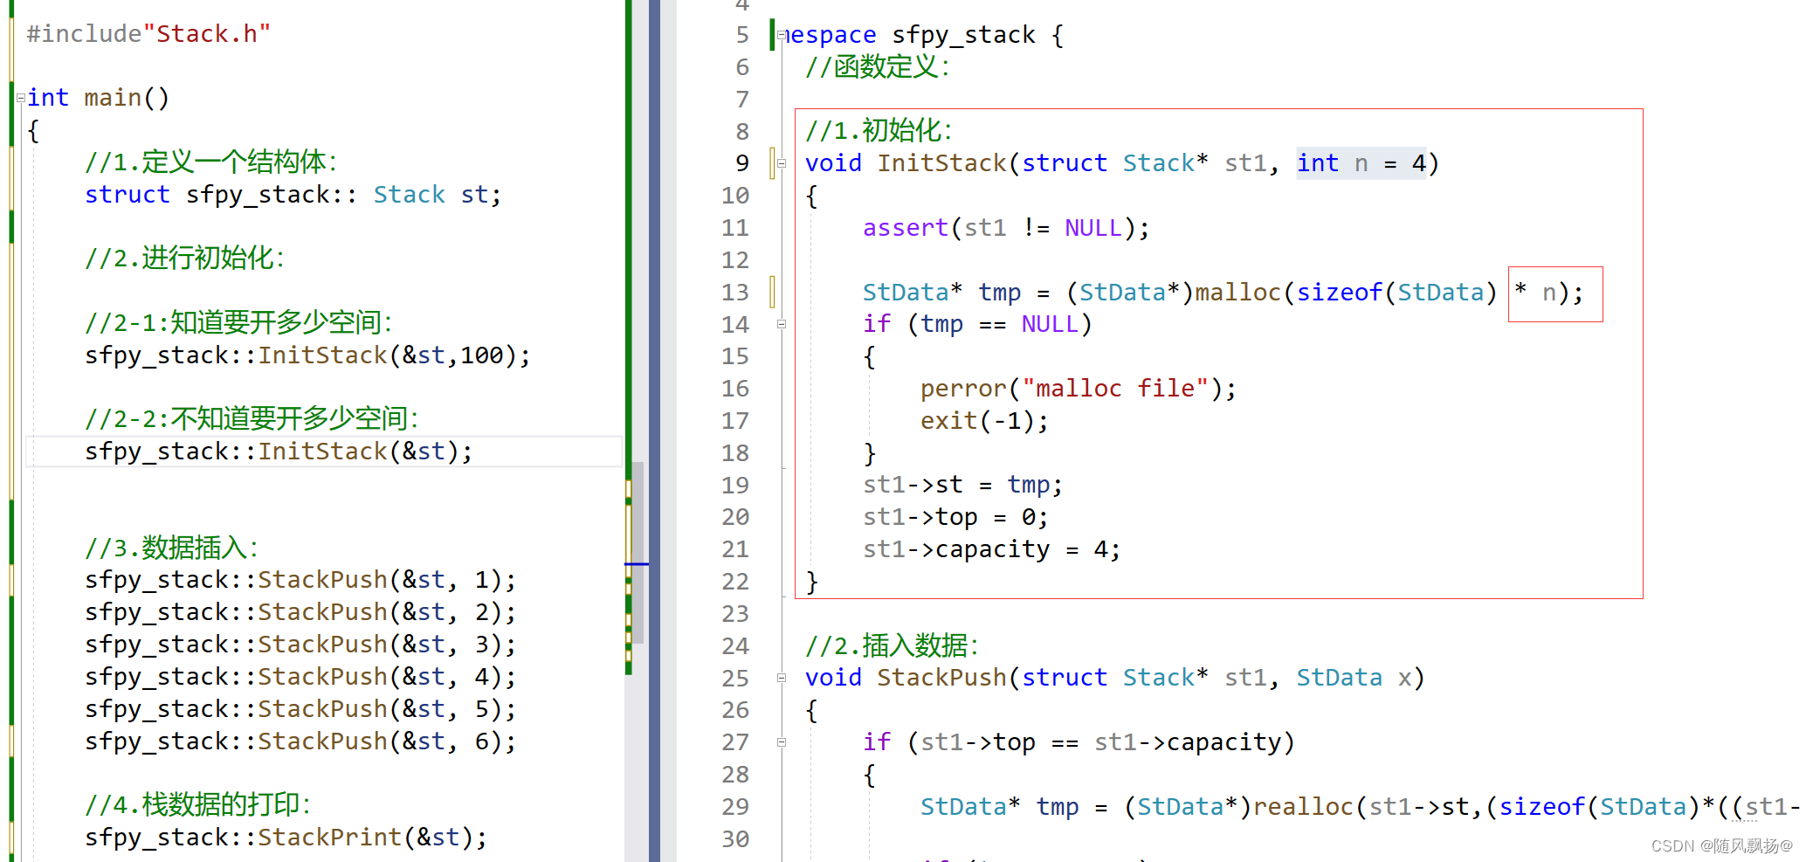Click the comment //4.栈数据的打印:
This screenshot has height=862, width=1806.
click(198, 805)
